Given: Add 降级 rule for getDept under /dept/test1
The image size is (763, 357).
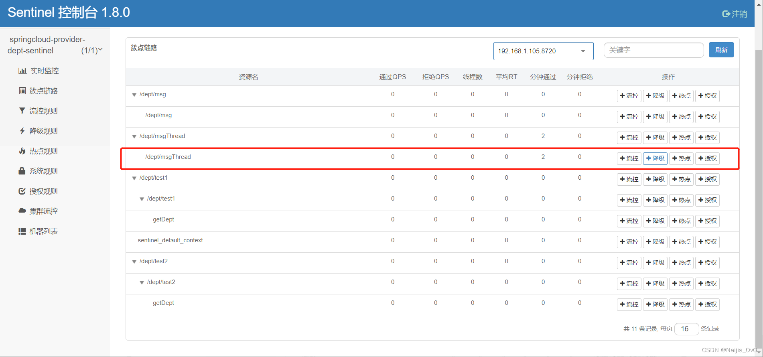Looking at the screenshot, I should click(x=655, y=221).
